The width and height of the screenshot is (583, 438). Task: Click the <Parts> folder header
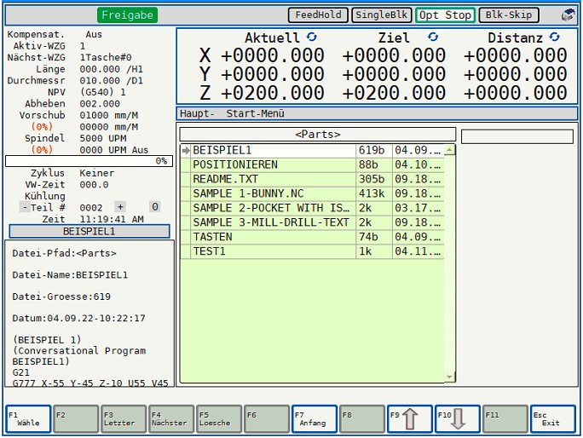click(x=318, y=135)
